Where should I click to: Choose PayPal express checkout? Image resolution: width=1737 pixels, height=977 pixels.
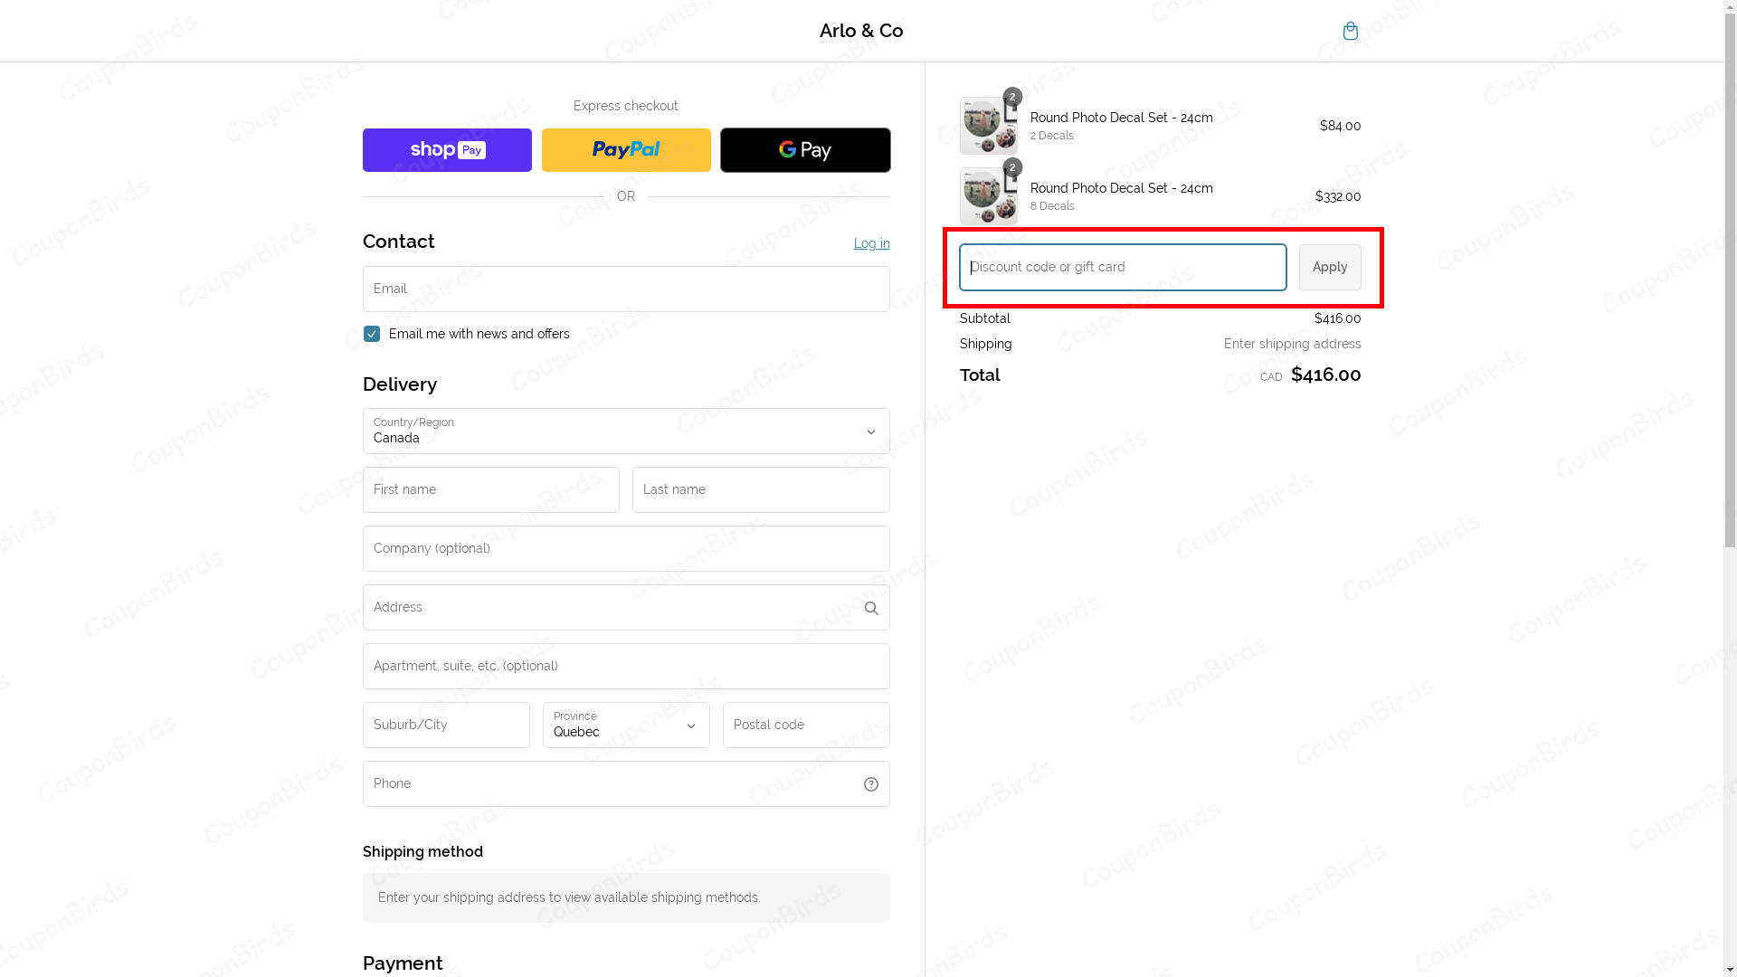(626, 150)
